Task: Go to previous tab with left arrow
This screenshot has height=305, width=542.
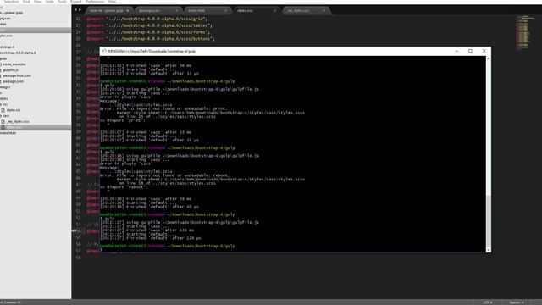Action: point(75,10)
